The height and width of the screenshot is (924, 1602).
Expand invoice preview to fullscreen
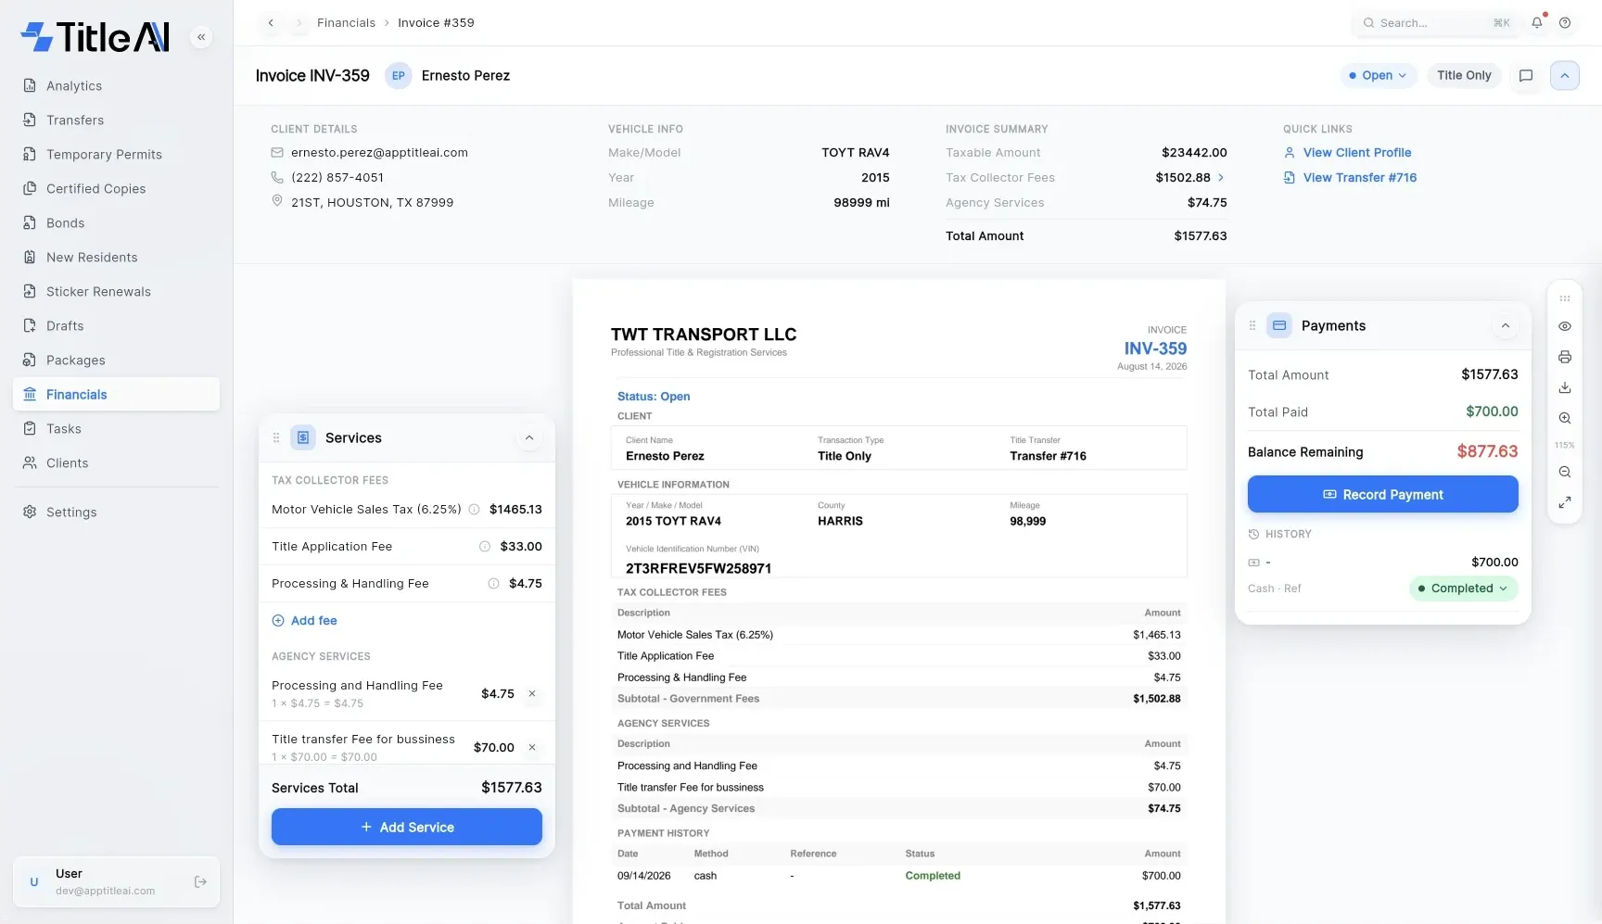click(x=1565, y=502)
